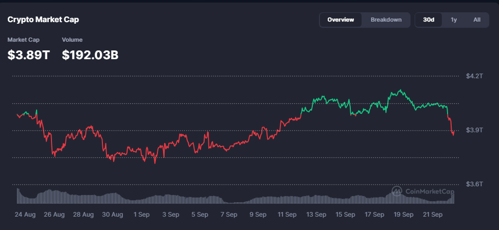Click the latest red endpoint of the chart line
Image resolution: width=499 pixels, height=230 pixels.
pyautogui.click(x=453, y=134)
